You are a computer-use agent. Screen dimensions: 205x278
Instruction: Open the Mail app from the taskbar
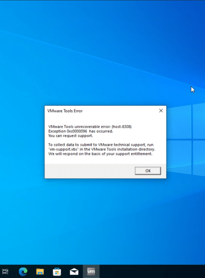[74, 272]
